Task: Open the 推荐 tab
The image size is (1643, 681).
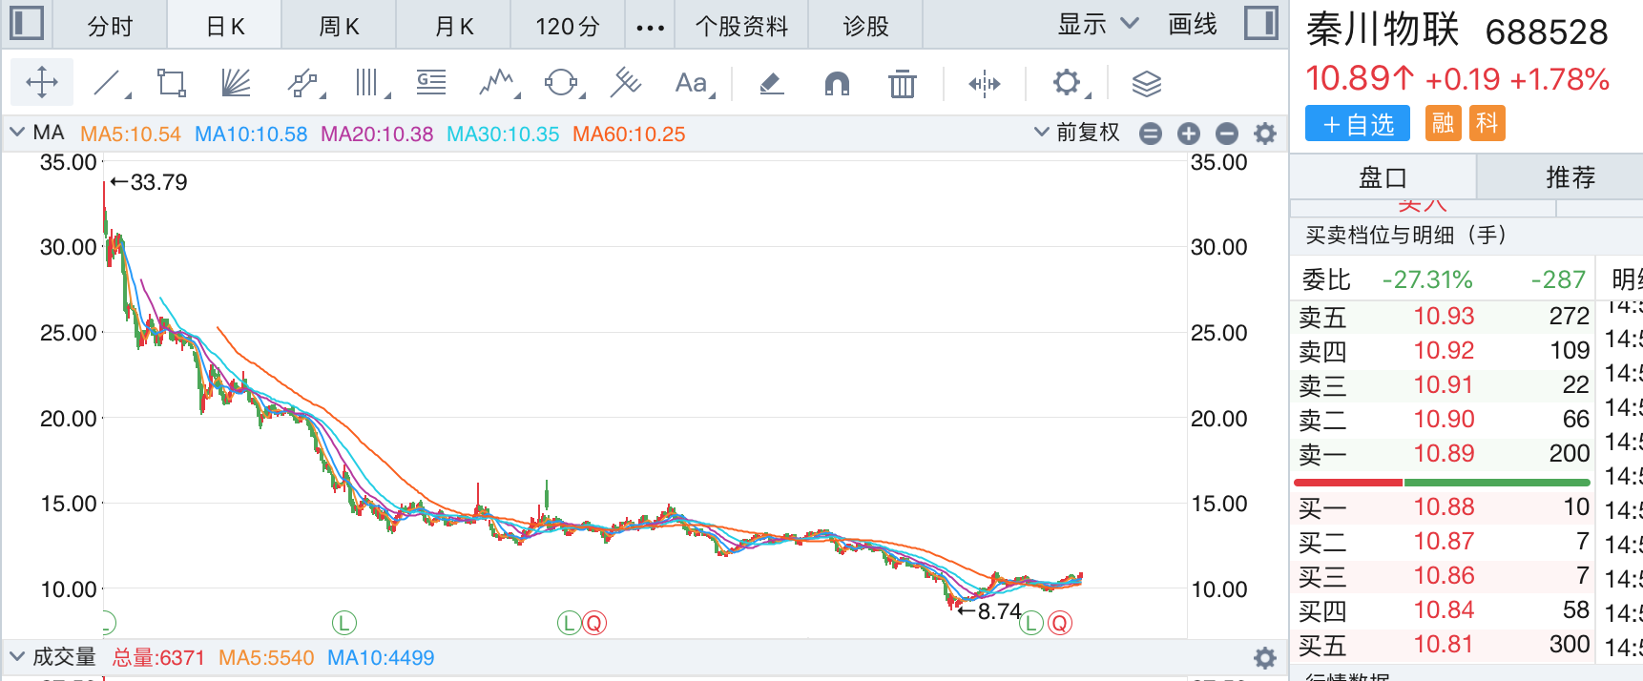Action: point(1570,176)
